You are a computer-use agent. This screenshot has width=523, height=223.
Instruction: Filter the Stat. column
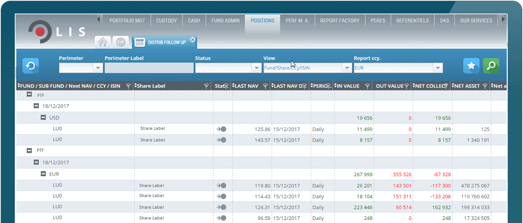(226, 86)
